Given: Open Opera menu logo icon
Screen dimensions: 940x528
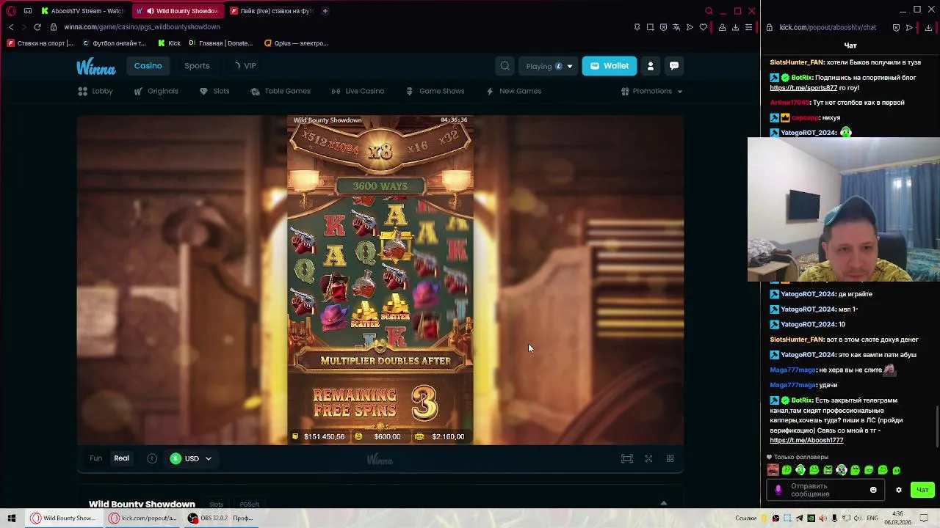Looking at the screenshot, I should pyautogui.click(x=11, y=11).
